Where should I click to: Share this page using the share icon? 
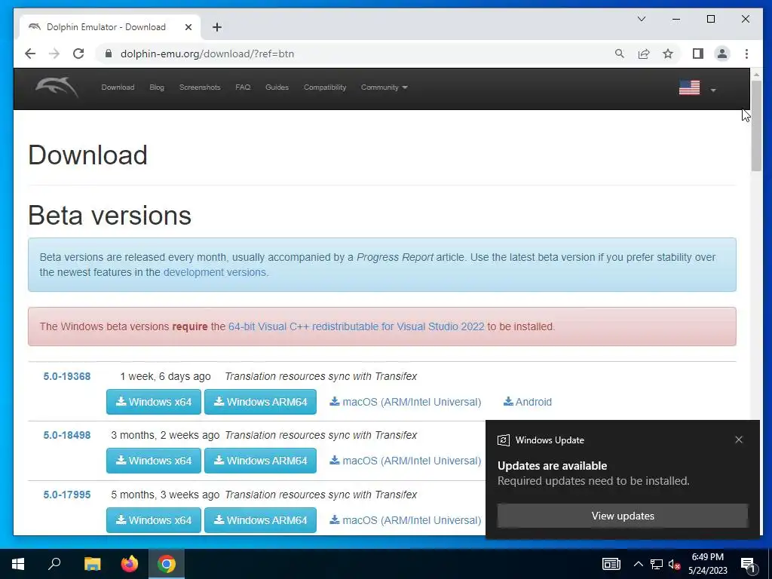pos(644,54)
